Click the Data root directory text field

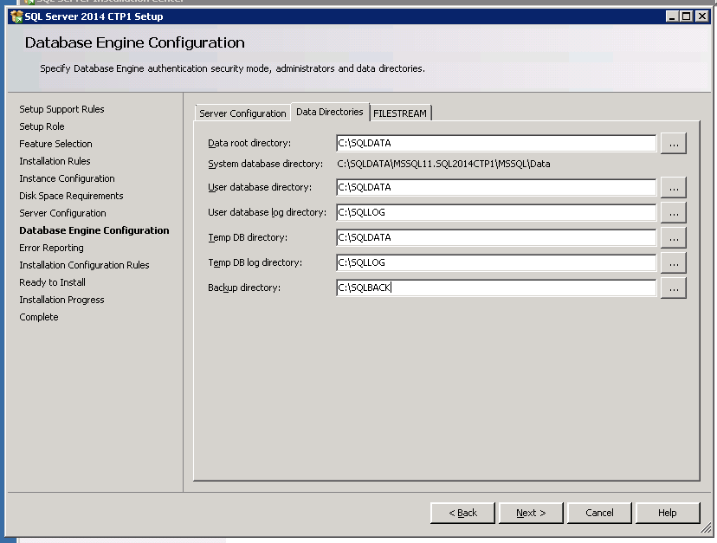coord(495,144)
